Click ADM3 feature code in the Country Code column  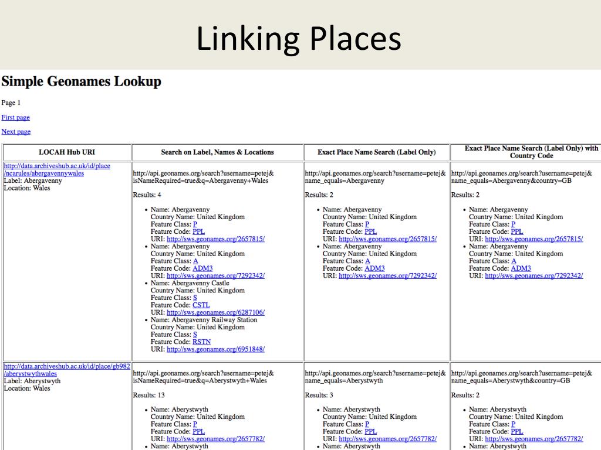tap(521, 268)
